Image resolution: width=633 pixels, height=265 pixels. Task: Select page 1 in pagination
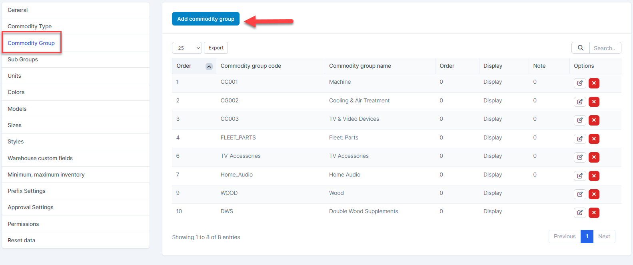587,236
